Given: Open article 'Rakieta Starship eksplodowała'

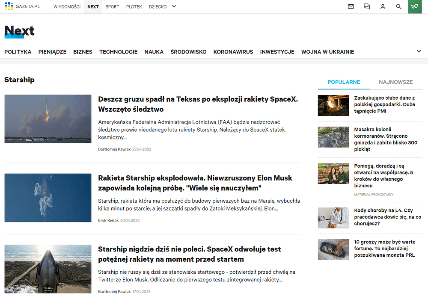Looking at the screenshot, I should tap(195, 183).
